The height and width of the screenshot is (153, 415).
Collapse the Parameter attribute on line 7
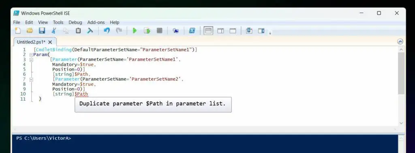(31, 79)
